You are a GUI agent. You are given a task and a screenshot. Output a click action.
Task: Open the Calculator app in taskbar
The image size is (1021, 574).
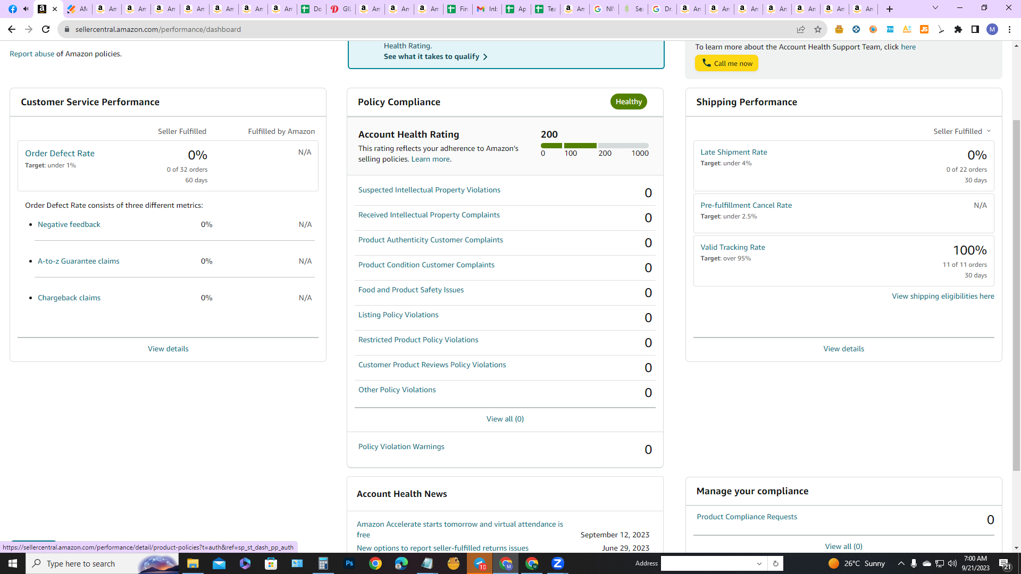(323, 563)
